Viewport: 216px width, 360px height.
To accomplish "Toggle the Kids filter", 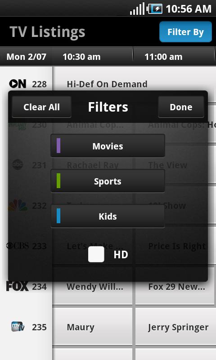I will pos(108,216).
